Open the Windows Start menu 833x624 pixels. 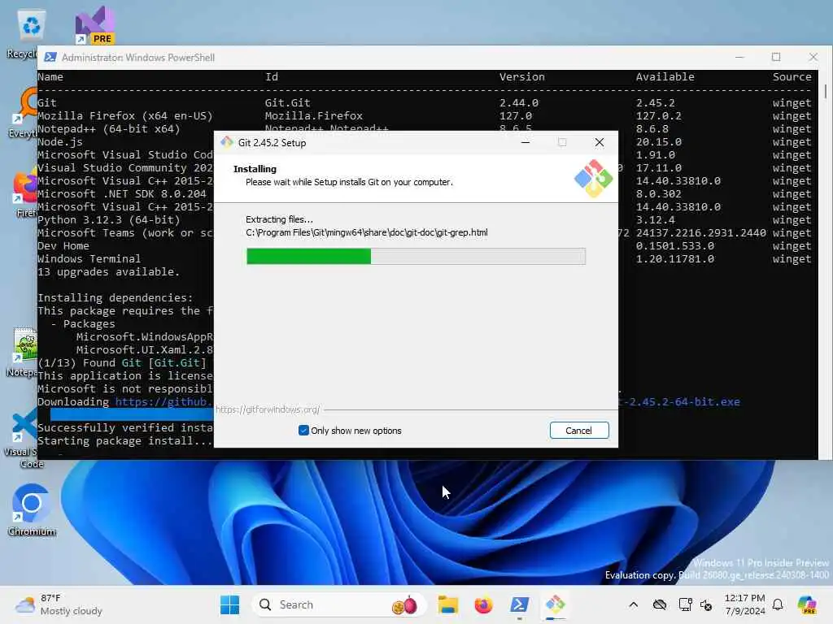tap(229, 604)
